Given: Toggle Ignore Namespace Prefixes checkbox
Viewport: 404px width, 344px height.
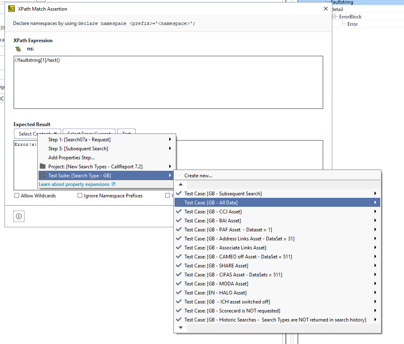Looking at the screenshot, I should (x=80, y=195).
